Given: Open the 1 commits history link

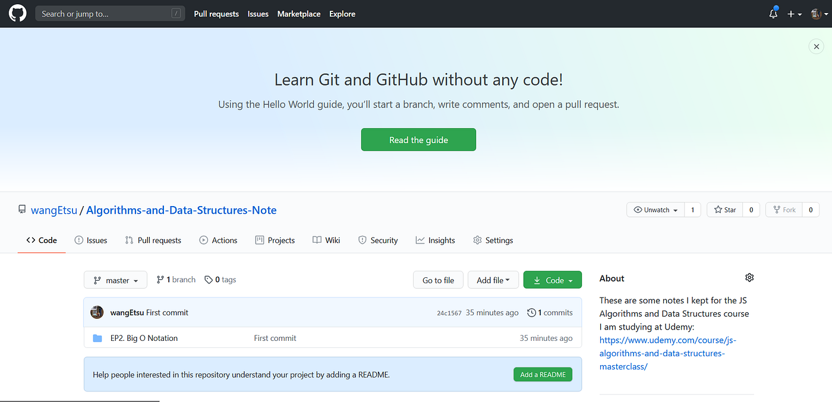Looking at the screenshot, I should click(550, 312).
